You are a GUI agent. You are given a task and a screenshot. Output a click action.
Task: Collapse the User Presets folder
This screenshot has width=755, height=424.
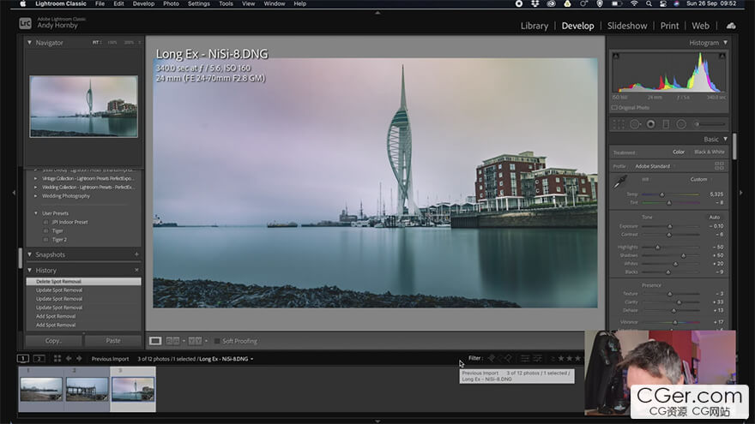36,213
